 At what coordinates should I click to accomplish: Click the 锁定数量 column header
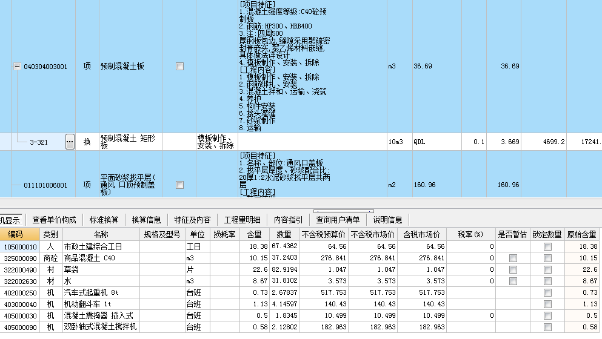pos(547,234)
